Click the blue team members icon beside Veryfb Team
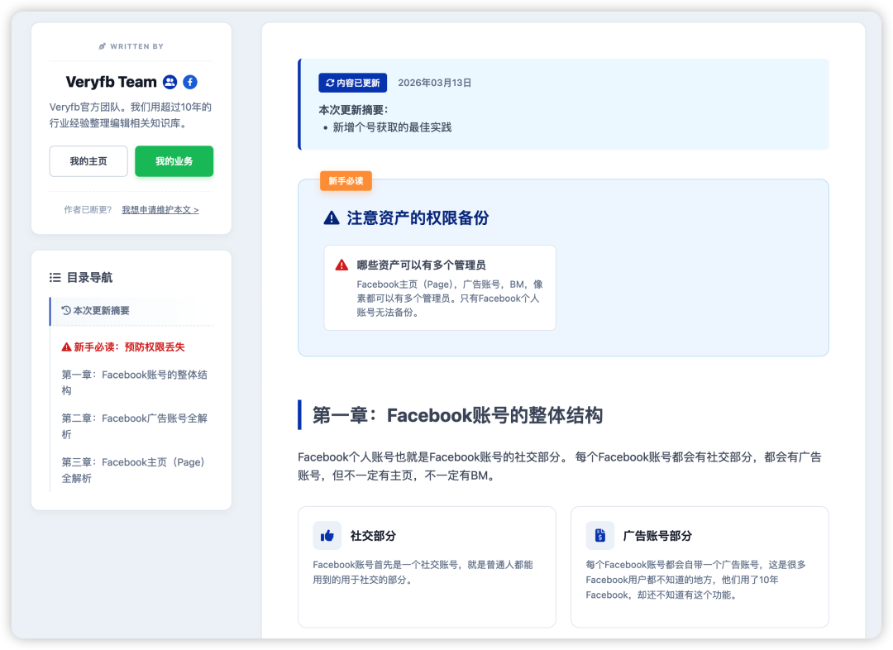This screenshot has width=893, height=650. (170, 82)
